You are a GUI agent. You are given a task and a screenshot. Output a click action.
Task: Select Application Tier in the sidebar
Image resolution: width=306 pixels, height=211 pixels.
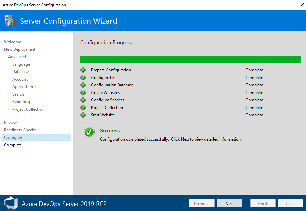27,86
